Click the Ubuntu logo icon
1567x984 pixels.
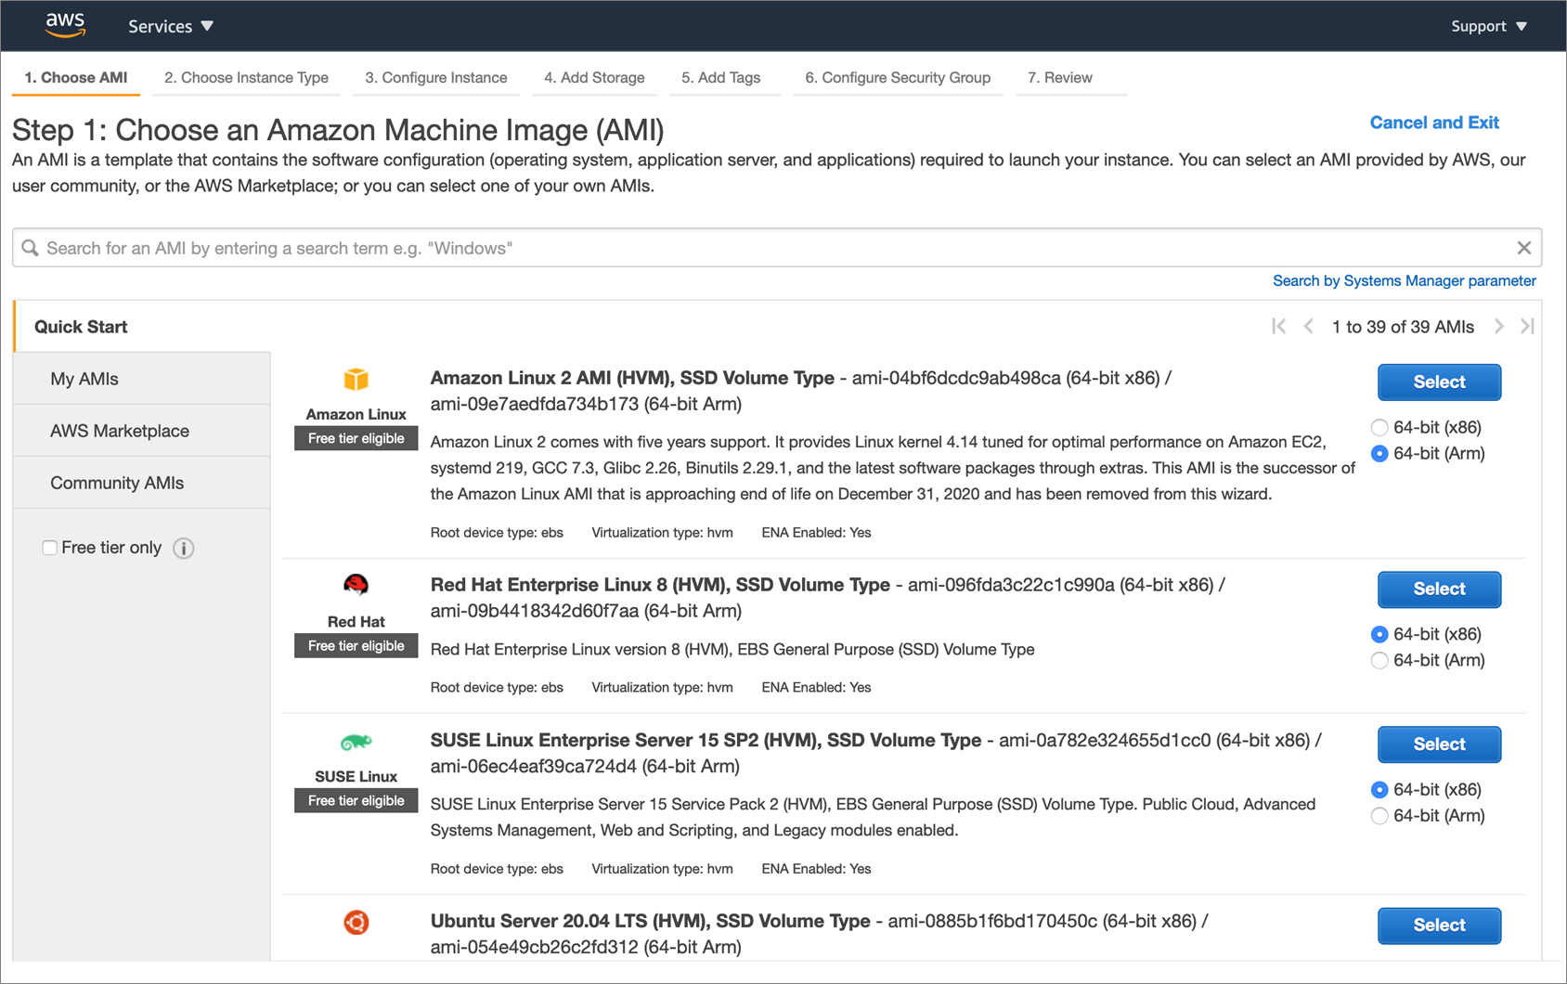pyautogui.click(x=356, y=922)
